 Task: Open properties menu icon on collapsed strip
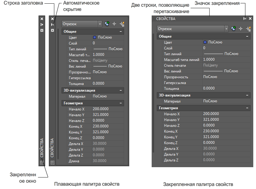(42, 30)
